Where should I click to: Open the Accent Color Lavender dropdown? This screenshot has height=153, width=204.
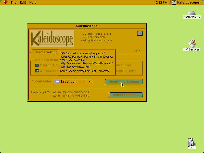(73, 82)
